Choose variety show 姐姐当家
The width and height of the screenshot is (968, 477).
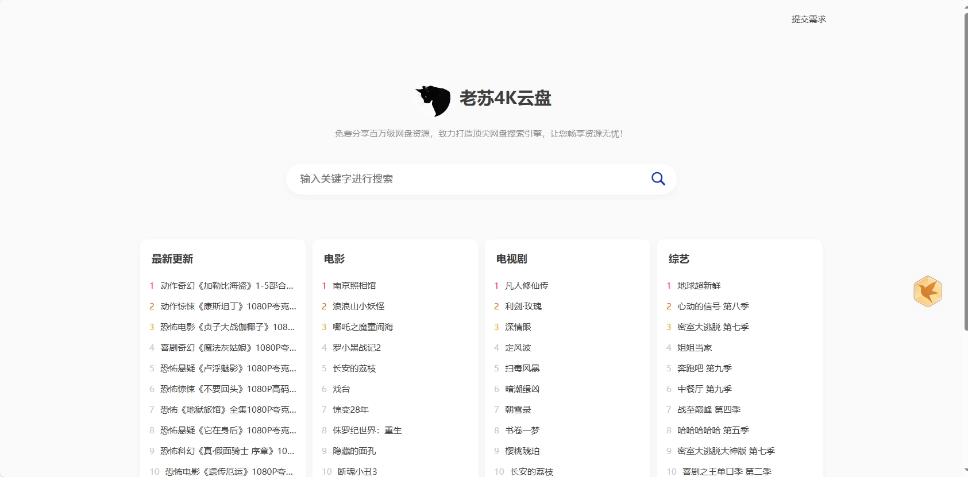(x=695, y=347)
